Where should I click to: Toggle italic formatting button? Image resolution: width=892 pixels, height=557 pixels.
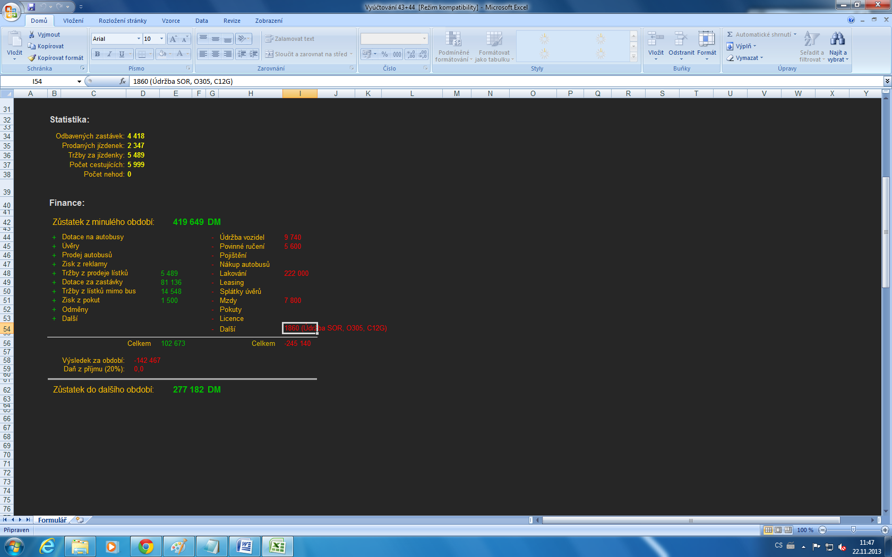click(109, 54)
